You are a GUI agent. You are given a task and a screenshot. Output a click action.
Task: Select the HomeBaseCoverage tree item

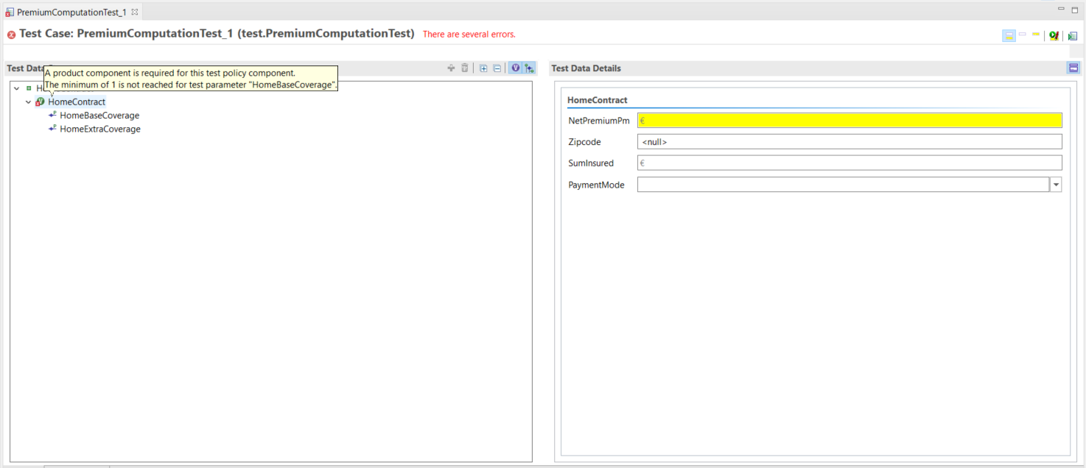pyautogui.click(x=99, y=115)
